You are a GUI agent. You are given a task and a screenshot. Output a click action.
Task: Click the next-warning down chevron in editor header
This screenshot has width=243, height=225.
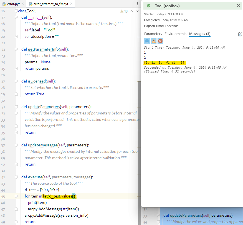[137, 11]
